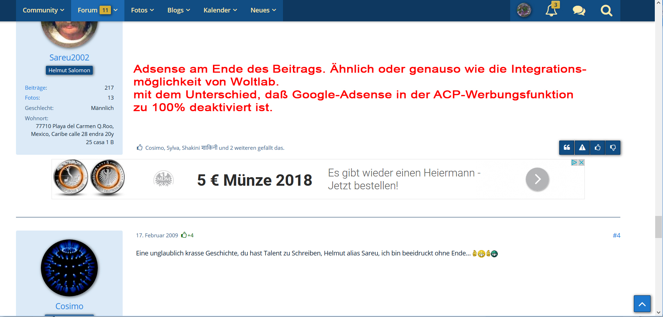
Task: Open the Blogs menu item
Action: click(x=178, y=10)
